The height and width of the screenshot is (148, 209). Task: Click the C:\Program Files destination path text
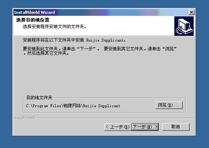[73, 106]
